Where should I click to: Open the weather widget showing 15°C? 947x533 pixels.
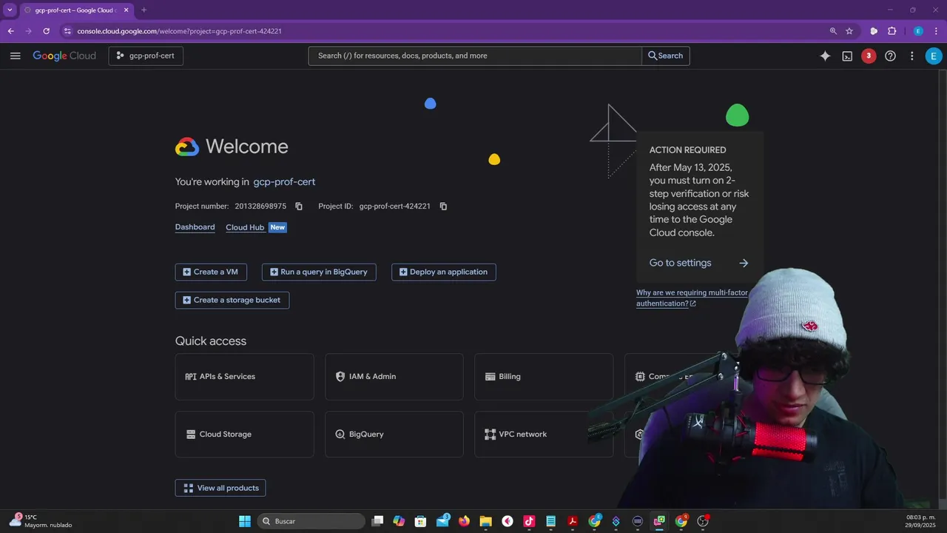click(x=41, y=521)
